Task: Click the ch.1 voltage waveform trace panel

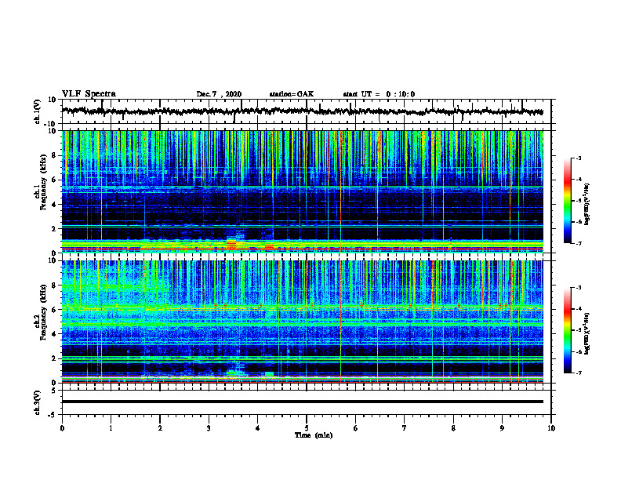Action: [x=306, y=111]
